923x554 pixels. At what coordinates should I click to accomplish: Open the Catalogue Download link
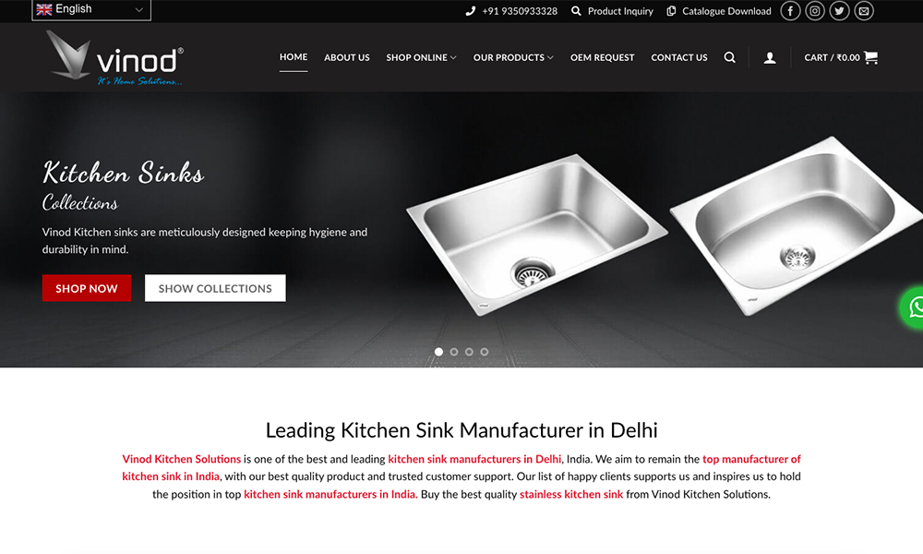719,11
